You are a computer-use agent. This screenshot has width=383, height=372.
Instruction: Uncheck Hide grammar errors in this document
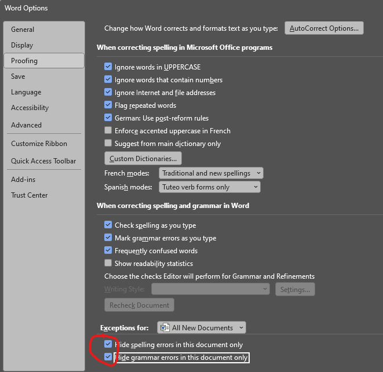click(108, 357)
